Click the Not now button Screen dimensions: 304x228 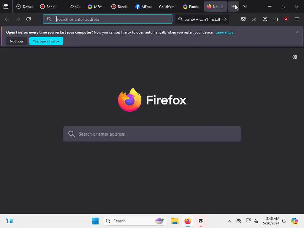[x=17, y=41]
